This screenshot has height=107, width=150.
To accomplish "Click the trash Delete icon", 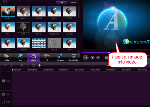I will coord(34,65).
